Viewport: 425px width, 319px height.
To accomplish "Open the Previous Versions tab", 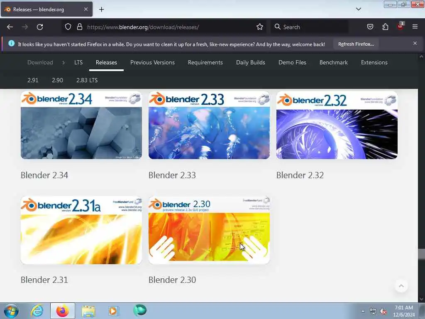I will 152,62.
